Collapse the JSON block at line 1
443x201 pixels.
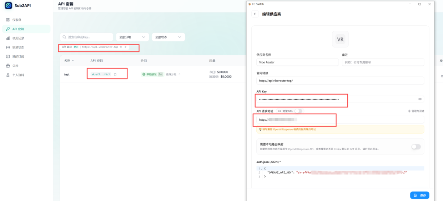tap(261, 169)
